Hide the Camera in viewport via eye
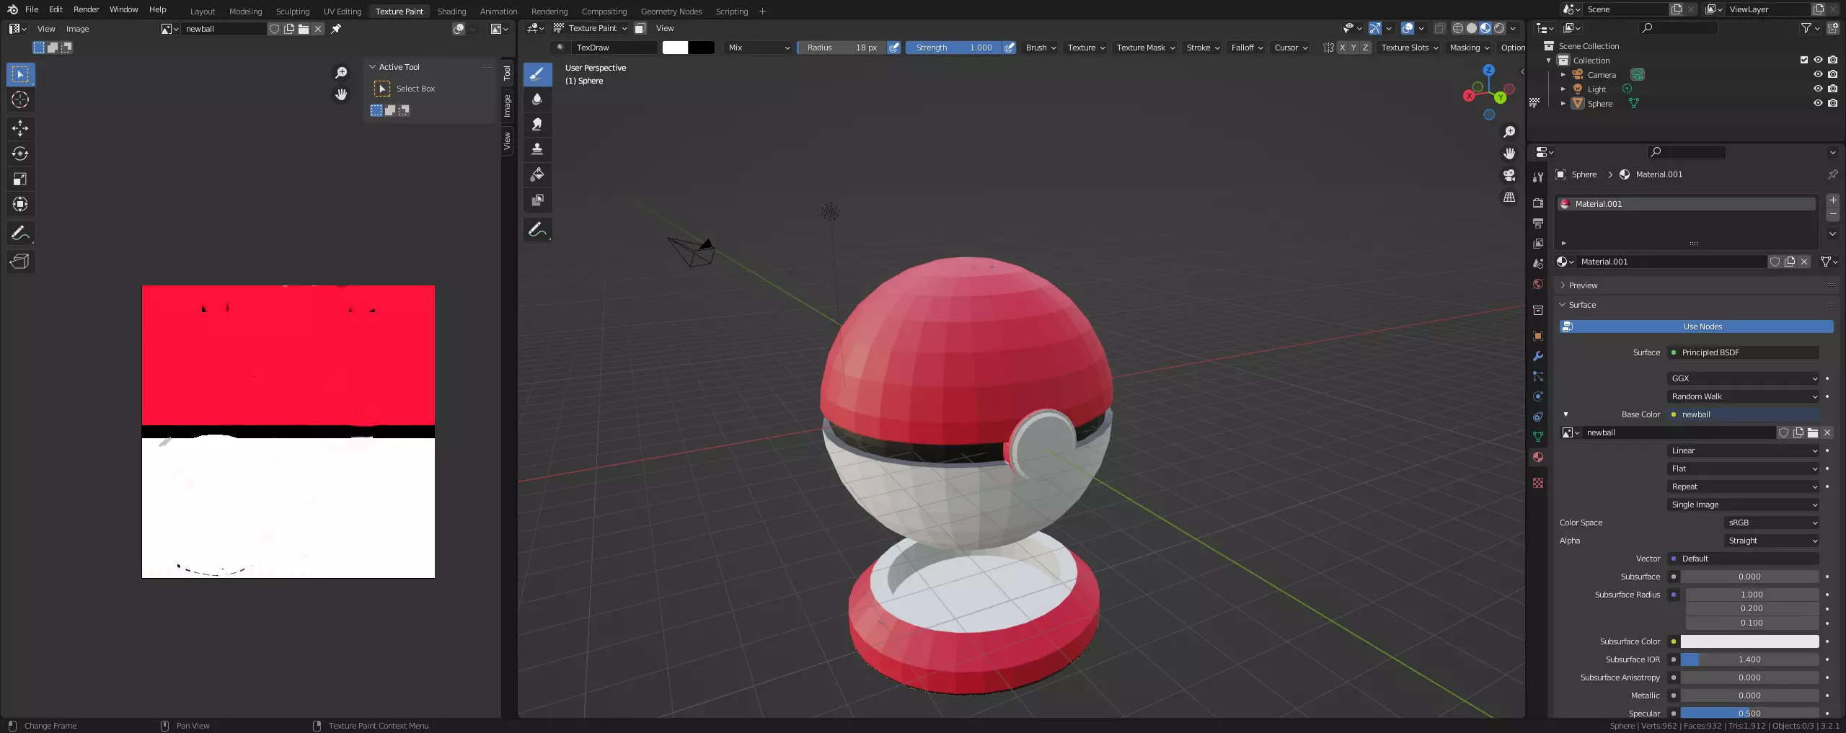The image size is (1846, 733). coord(1818,74)
